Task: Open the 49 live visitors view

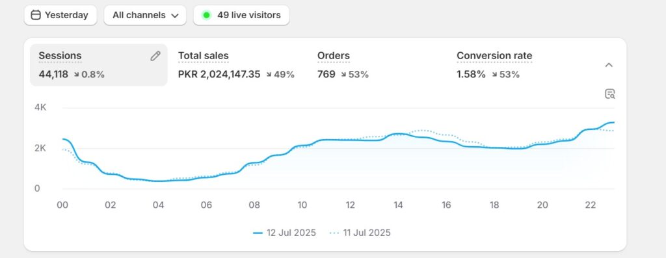Action: pyautogui.click(x=241, y=16)
